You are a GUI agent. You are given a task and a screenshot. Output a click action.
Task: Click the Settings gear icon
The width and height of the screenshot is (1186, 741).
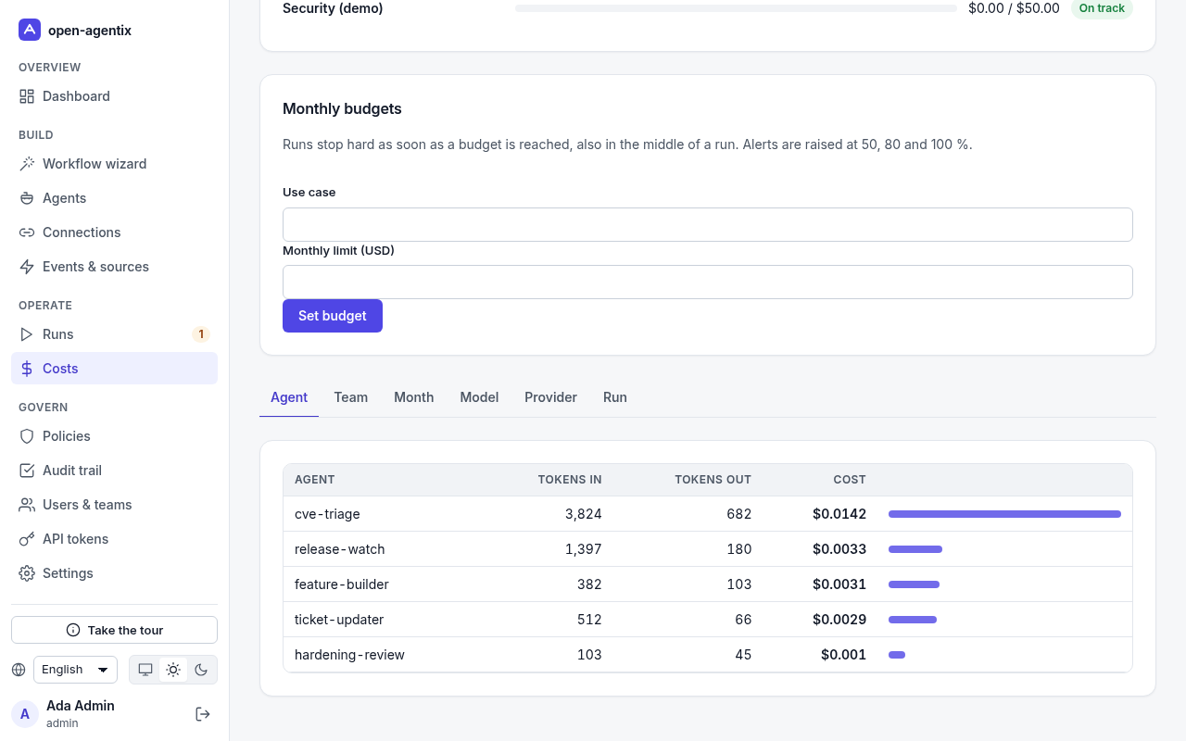[x=27, y=573]
